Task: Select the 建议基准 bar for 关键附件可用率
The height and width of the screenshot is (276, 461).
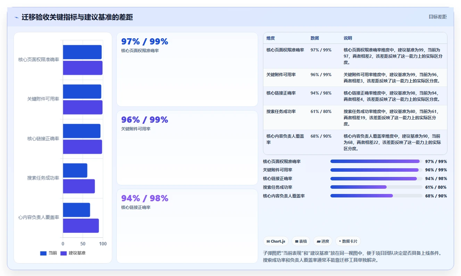Action: point(83,107)
